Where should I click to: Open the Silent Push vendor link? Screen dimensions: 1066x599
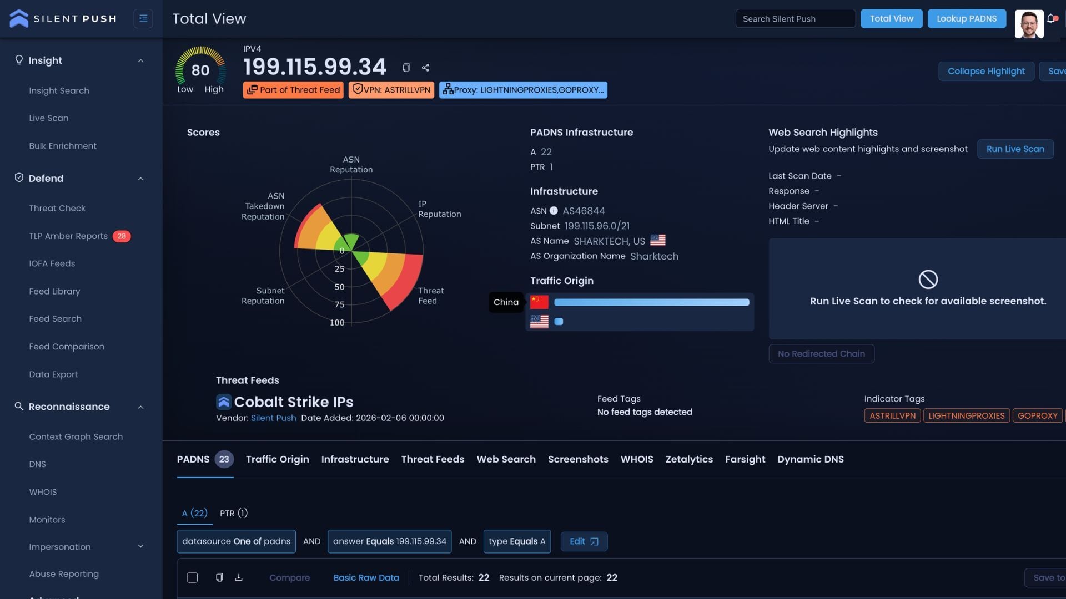click(273, 418)
